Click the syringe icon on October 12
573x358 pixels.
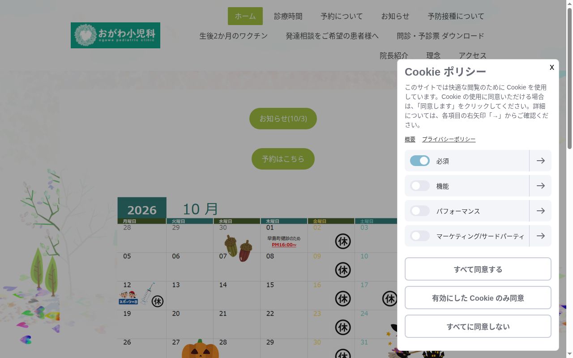(x=147, y=294)
